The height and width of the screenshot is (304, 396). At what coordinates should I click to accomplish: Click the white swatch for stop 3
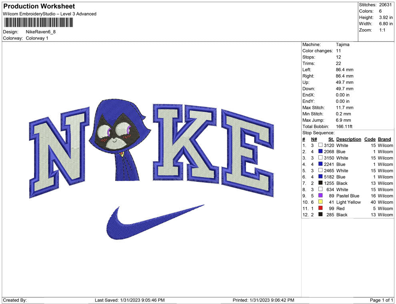[320, 158]
